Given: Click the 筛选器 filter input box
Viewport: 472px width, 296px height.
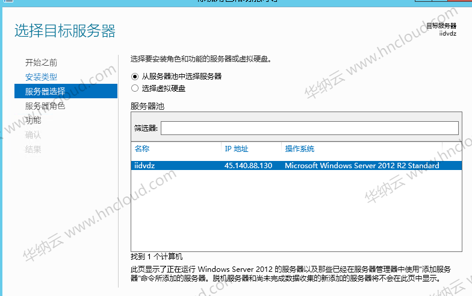Looking at the screenshot, I should pos(309,128).
